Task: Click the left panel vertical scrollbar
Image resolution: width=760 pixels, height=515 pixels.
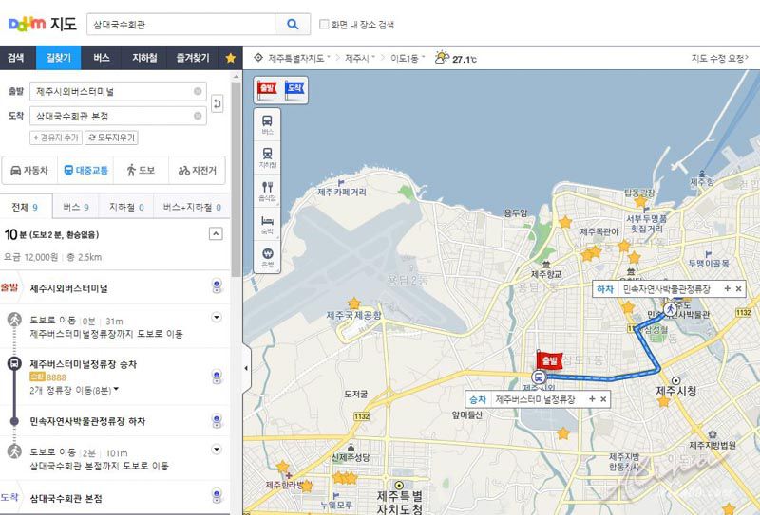Action: coord(236,179)
